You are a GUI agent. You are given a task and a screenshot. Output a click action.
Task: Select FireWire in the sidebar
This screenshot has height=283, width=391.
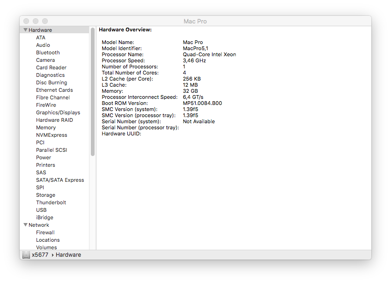pyautogui.click(x=46, y=105)
